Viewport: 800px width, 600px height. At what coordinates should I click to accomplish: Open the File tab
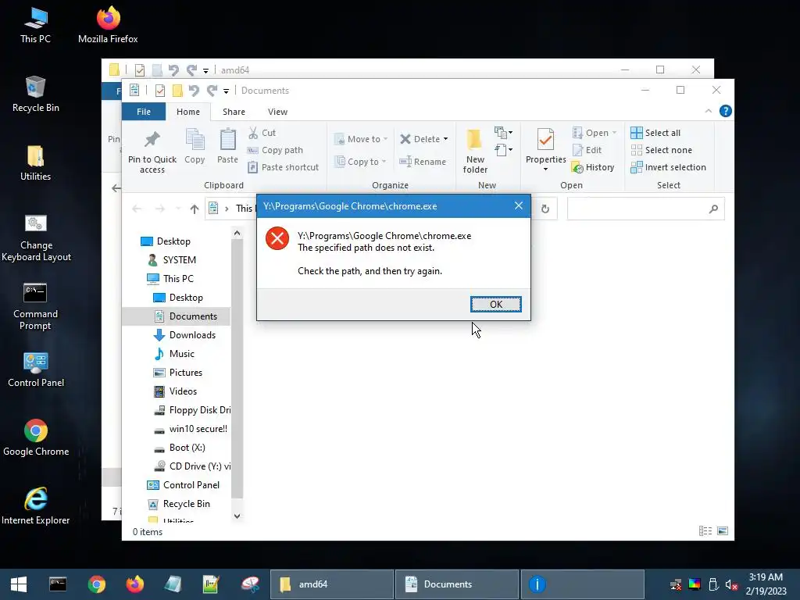click(144, 112)
